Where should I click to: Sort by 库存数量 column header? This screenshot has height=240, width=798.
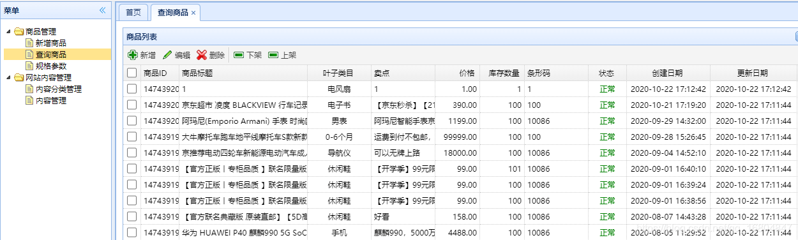point(502,73)
